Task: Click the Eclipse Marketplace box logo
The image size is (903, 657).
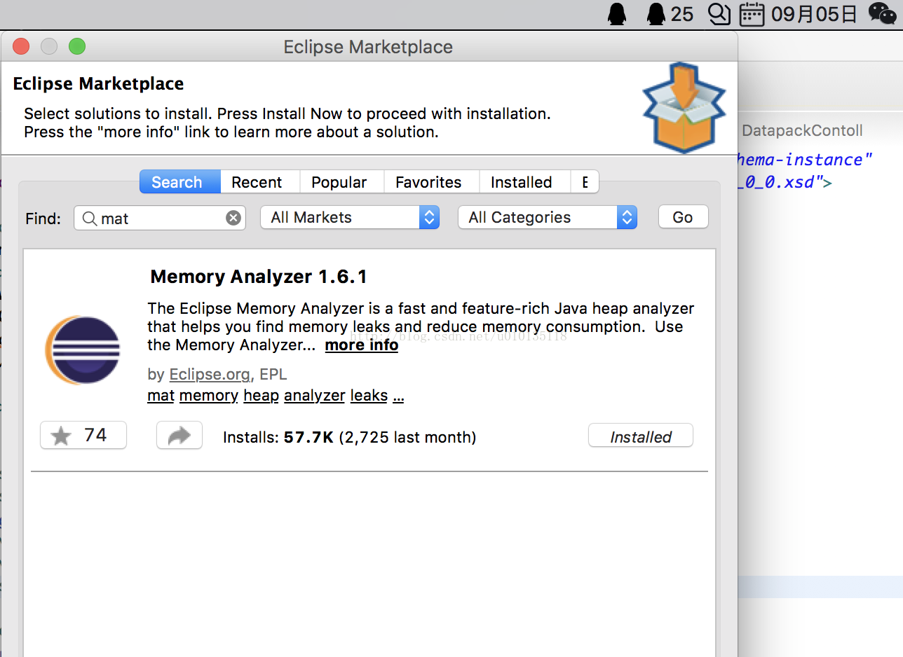Action: tap(684, 106)
